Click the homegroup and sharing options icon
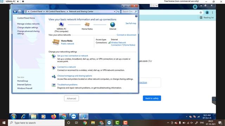 pyautogui.click(x=54, y=76)
